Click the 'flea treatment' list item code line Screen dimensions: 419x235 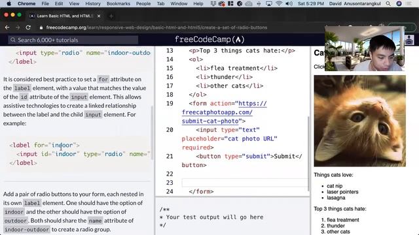[236, 68]
